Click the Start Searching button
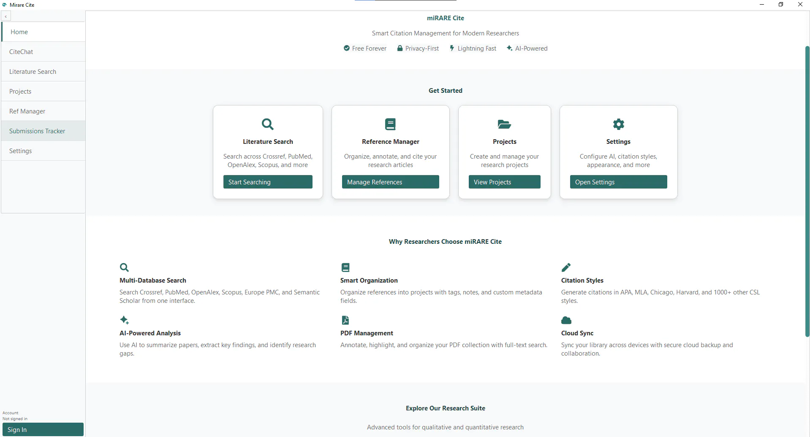The image size is (810, 437). (268, 182)
